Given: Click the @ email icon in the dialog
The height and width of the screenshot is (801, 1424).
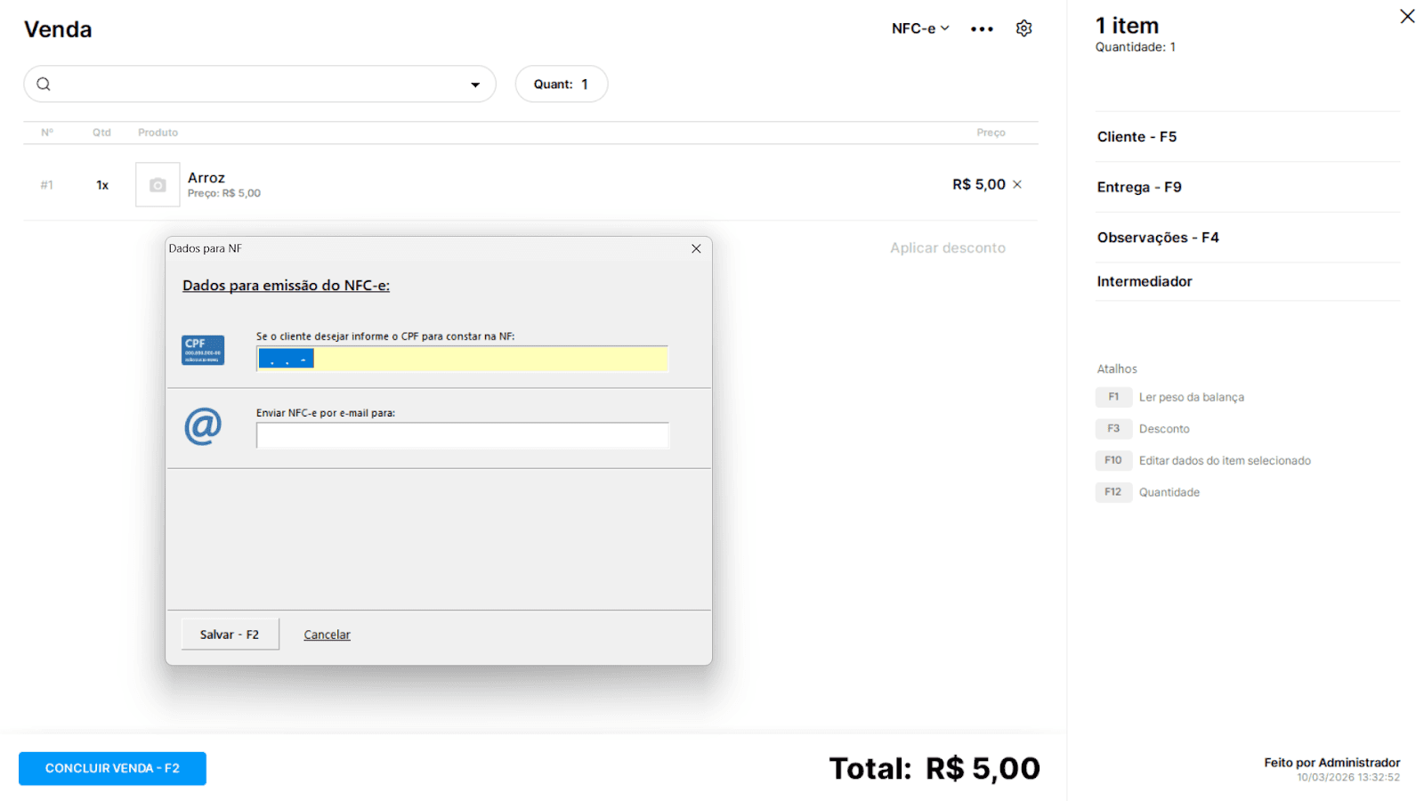Looking at the screenshot, I should point(203,425).
